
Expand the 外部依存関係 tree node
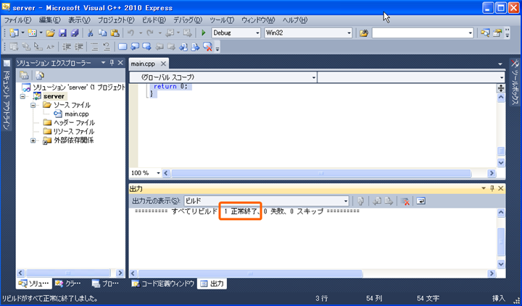point(33,140)
